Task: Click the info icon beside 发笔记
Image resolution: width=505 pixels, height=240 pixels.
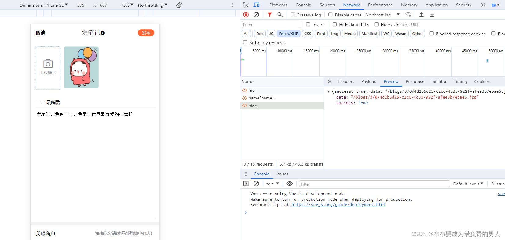Action: click(x=103, y=33)
